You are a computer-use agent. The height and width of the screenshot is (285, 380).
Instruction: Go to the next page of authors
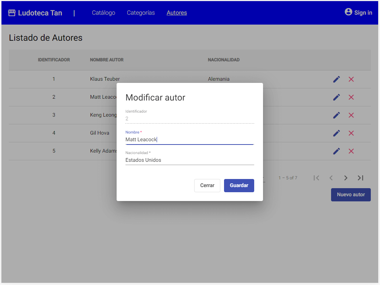click(345, 178)
